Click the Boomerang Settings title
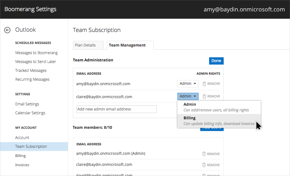 30,9
